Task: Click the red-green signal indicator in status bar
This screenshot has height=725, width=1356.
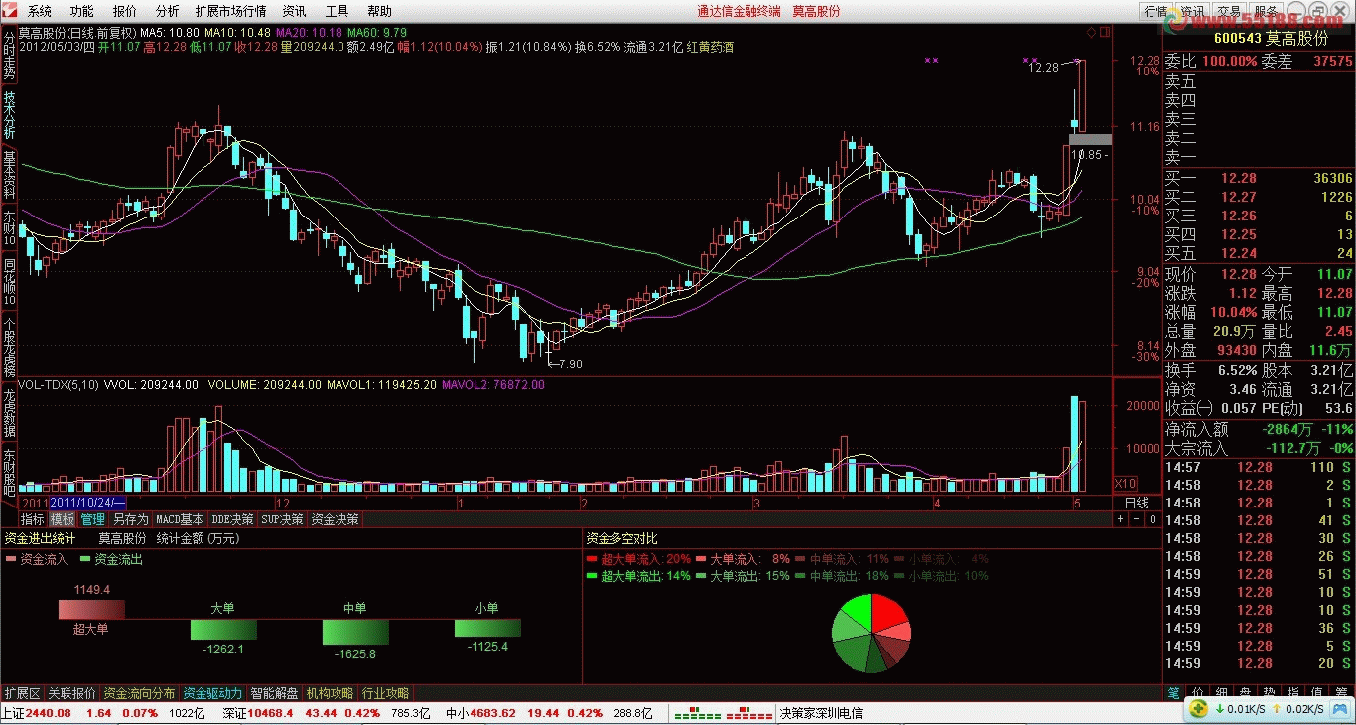Action: point(723,713)
